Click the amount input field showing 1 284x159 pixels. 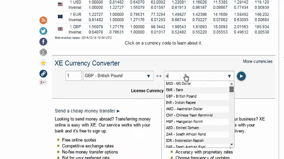[73, 76]
